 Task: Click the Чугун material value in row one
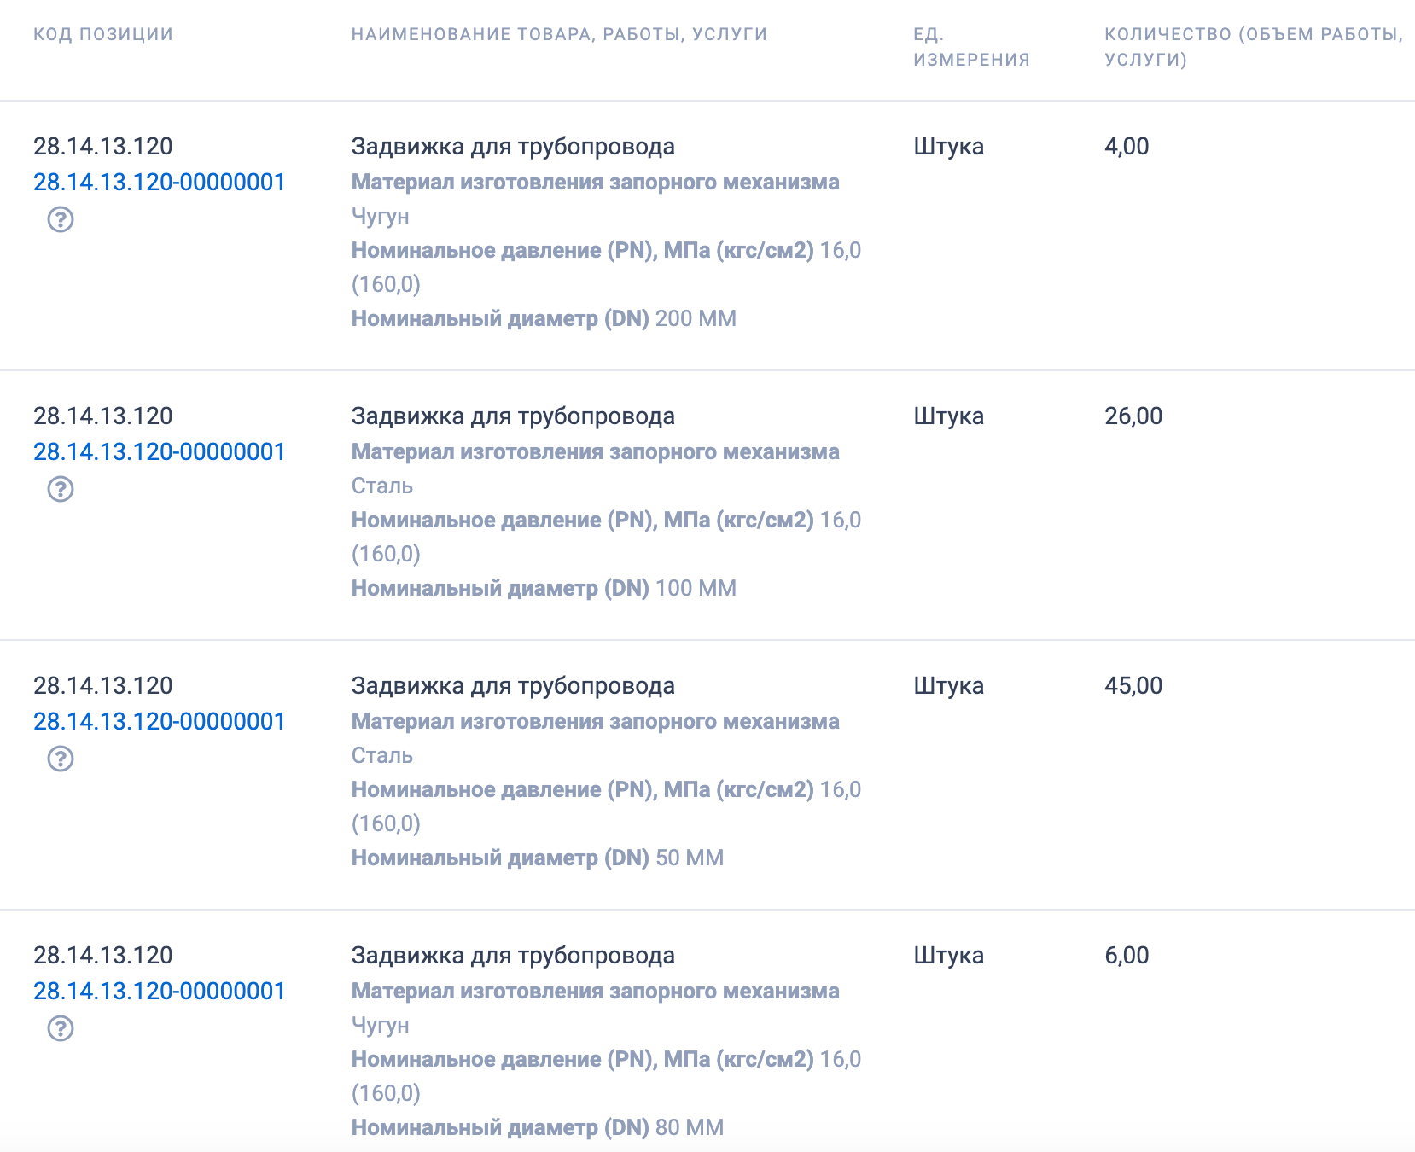click(381, 216)
